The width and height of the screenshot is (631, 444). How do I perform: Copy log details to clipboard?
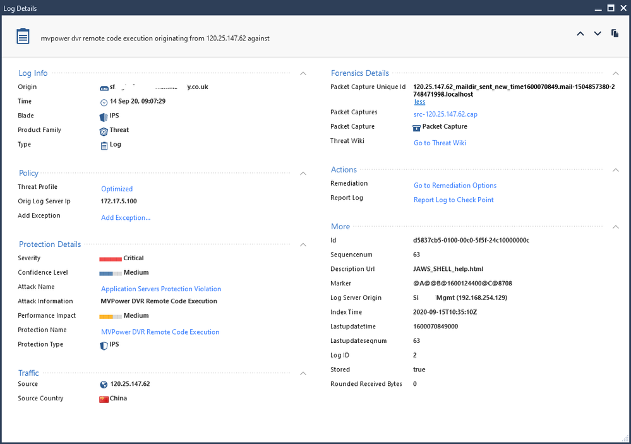615,33
